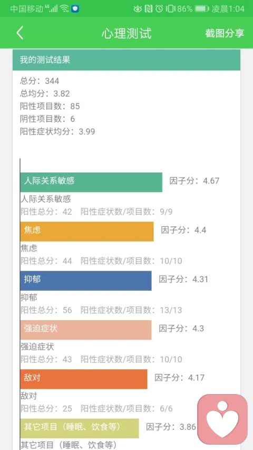Select the yellow 焦虑 bar
Viewport: 253px width, 450px height.
(87, 231)
